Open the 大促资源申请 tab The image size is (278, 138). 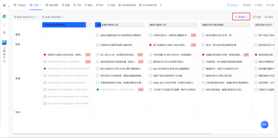coord(148,5)
